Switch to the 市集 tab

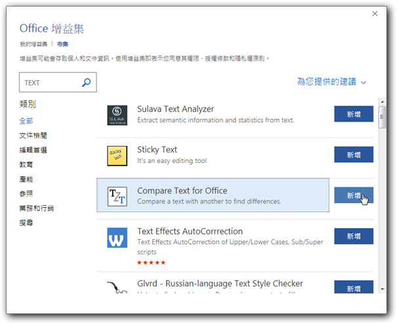click(x=62, y=44)
